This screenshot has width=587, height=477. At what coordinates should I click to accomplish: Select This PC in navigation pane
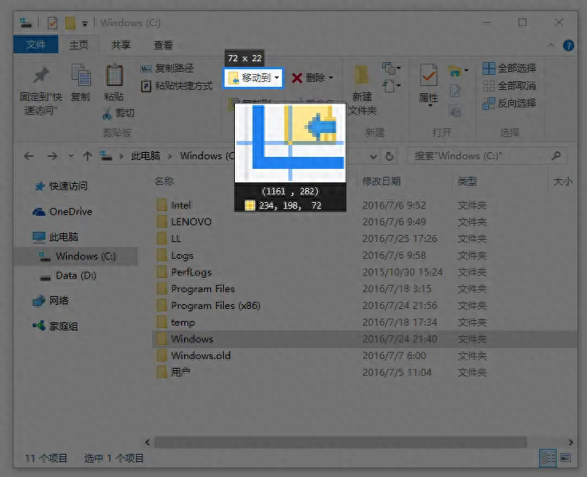(55, 237)
